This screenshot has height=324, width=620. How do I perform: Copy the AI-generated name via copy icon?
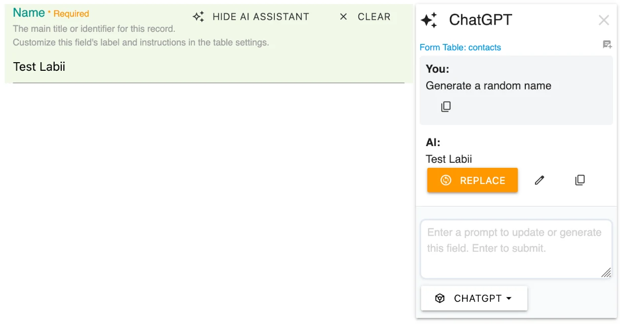pos(580,180)
